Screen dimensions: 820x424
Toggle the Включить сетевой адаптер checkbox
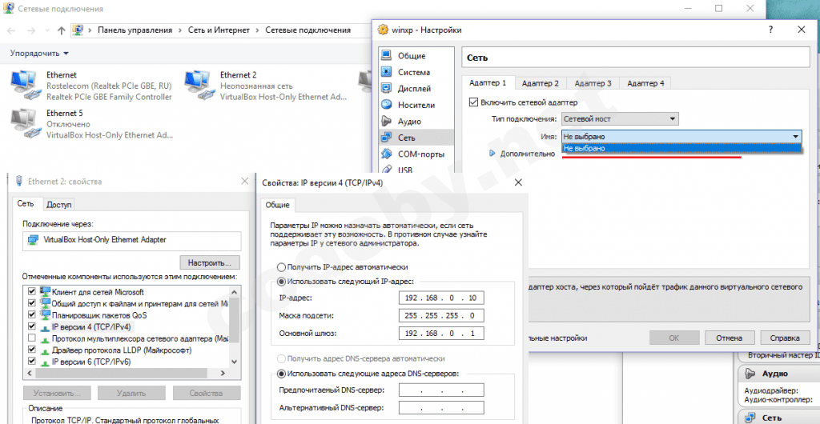click(x=473, y=102)
